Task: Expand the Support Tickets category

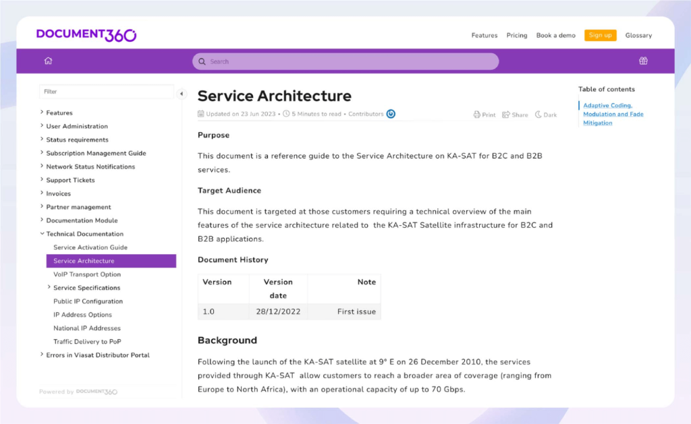Action: (x=42, y=179)
